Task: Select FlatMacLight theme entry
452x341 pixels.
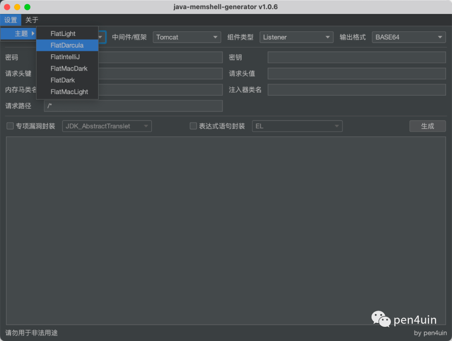Action: point(67,92)
